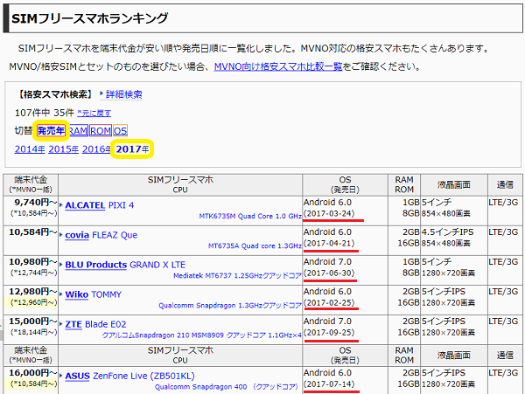The height and width of the screenshot is (394, 525).
Task: Open the PIXI 4 product link
Action: coord(121,205)
